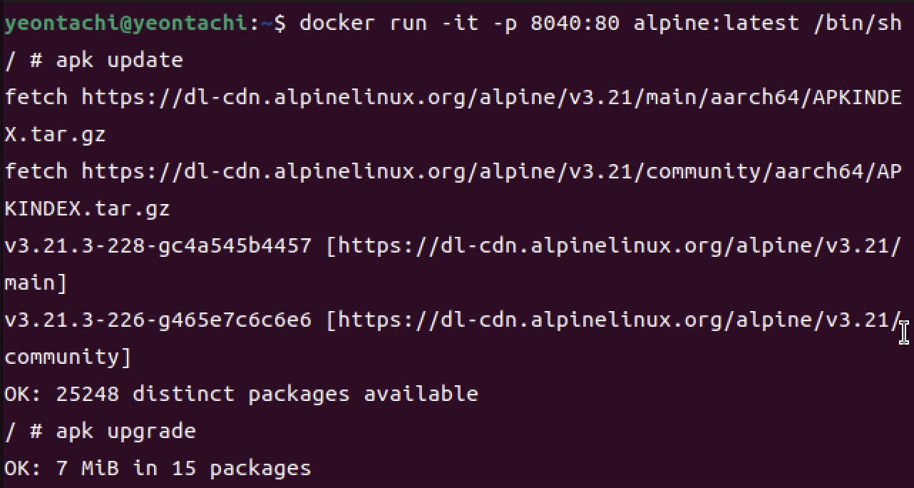Click the alpine:latest image name
Image resolution: width=914 pixels, height=488 pixels.
(x=717, y=23)
